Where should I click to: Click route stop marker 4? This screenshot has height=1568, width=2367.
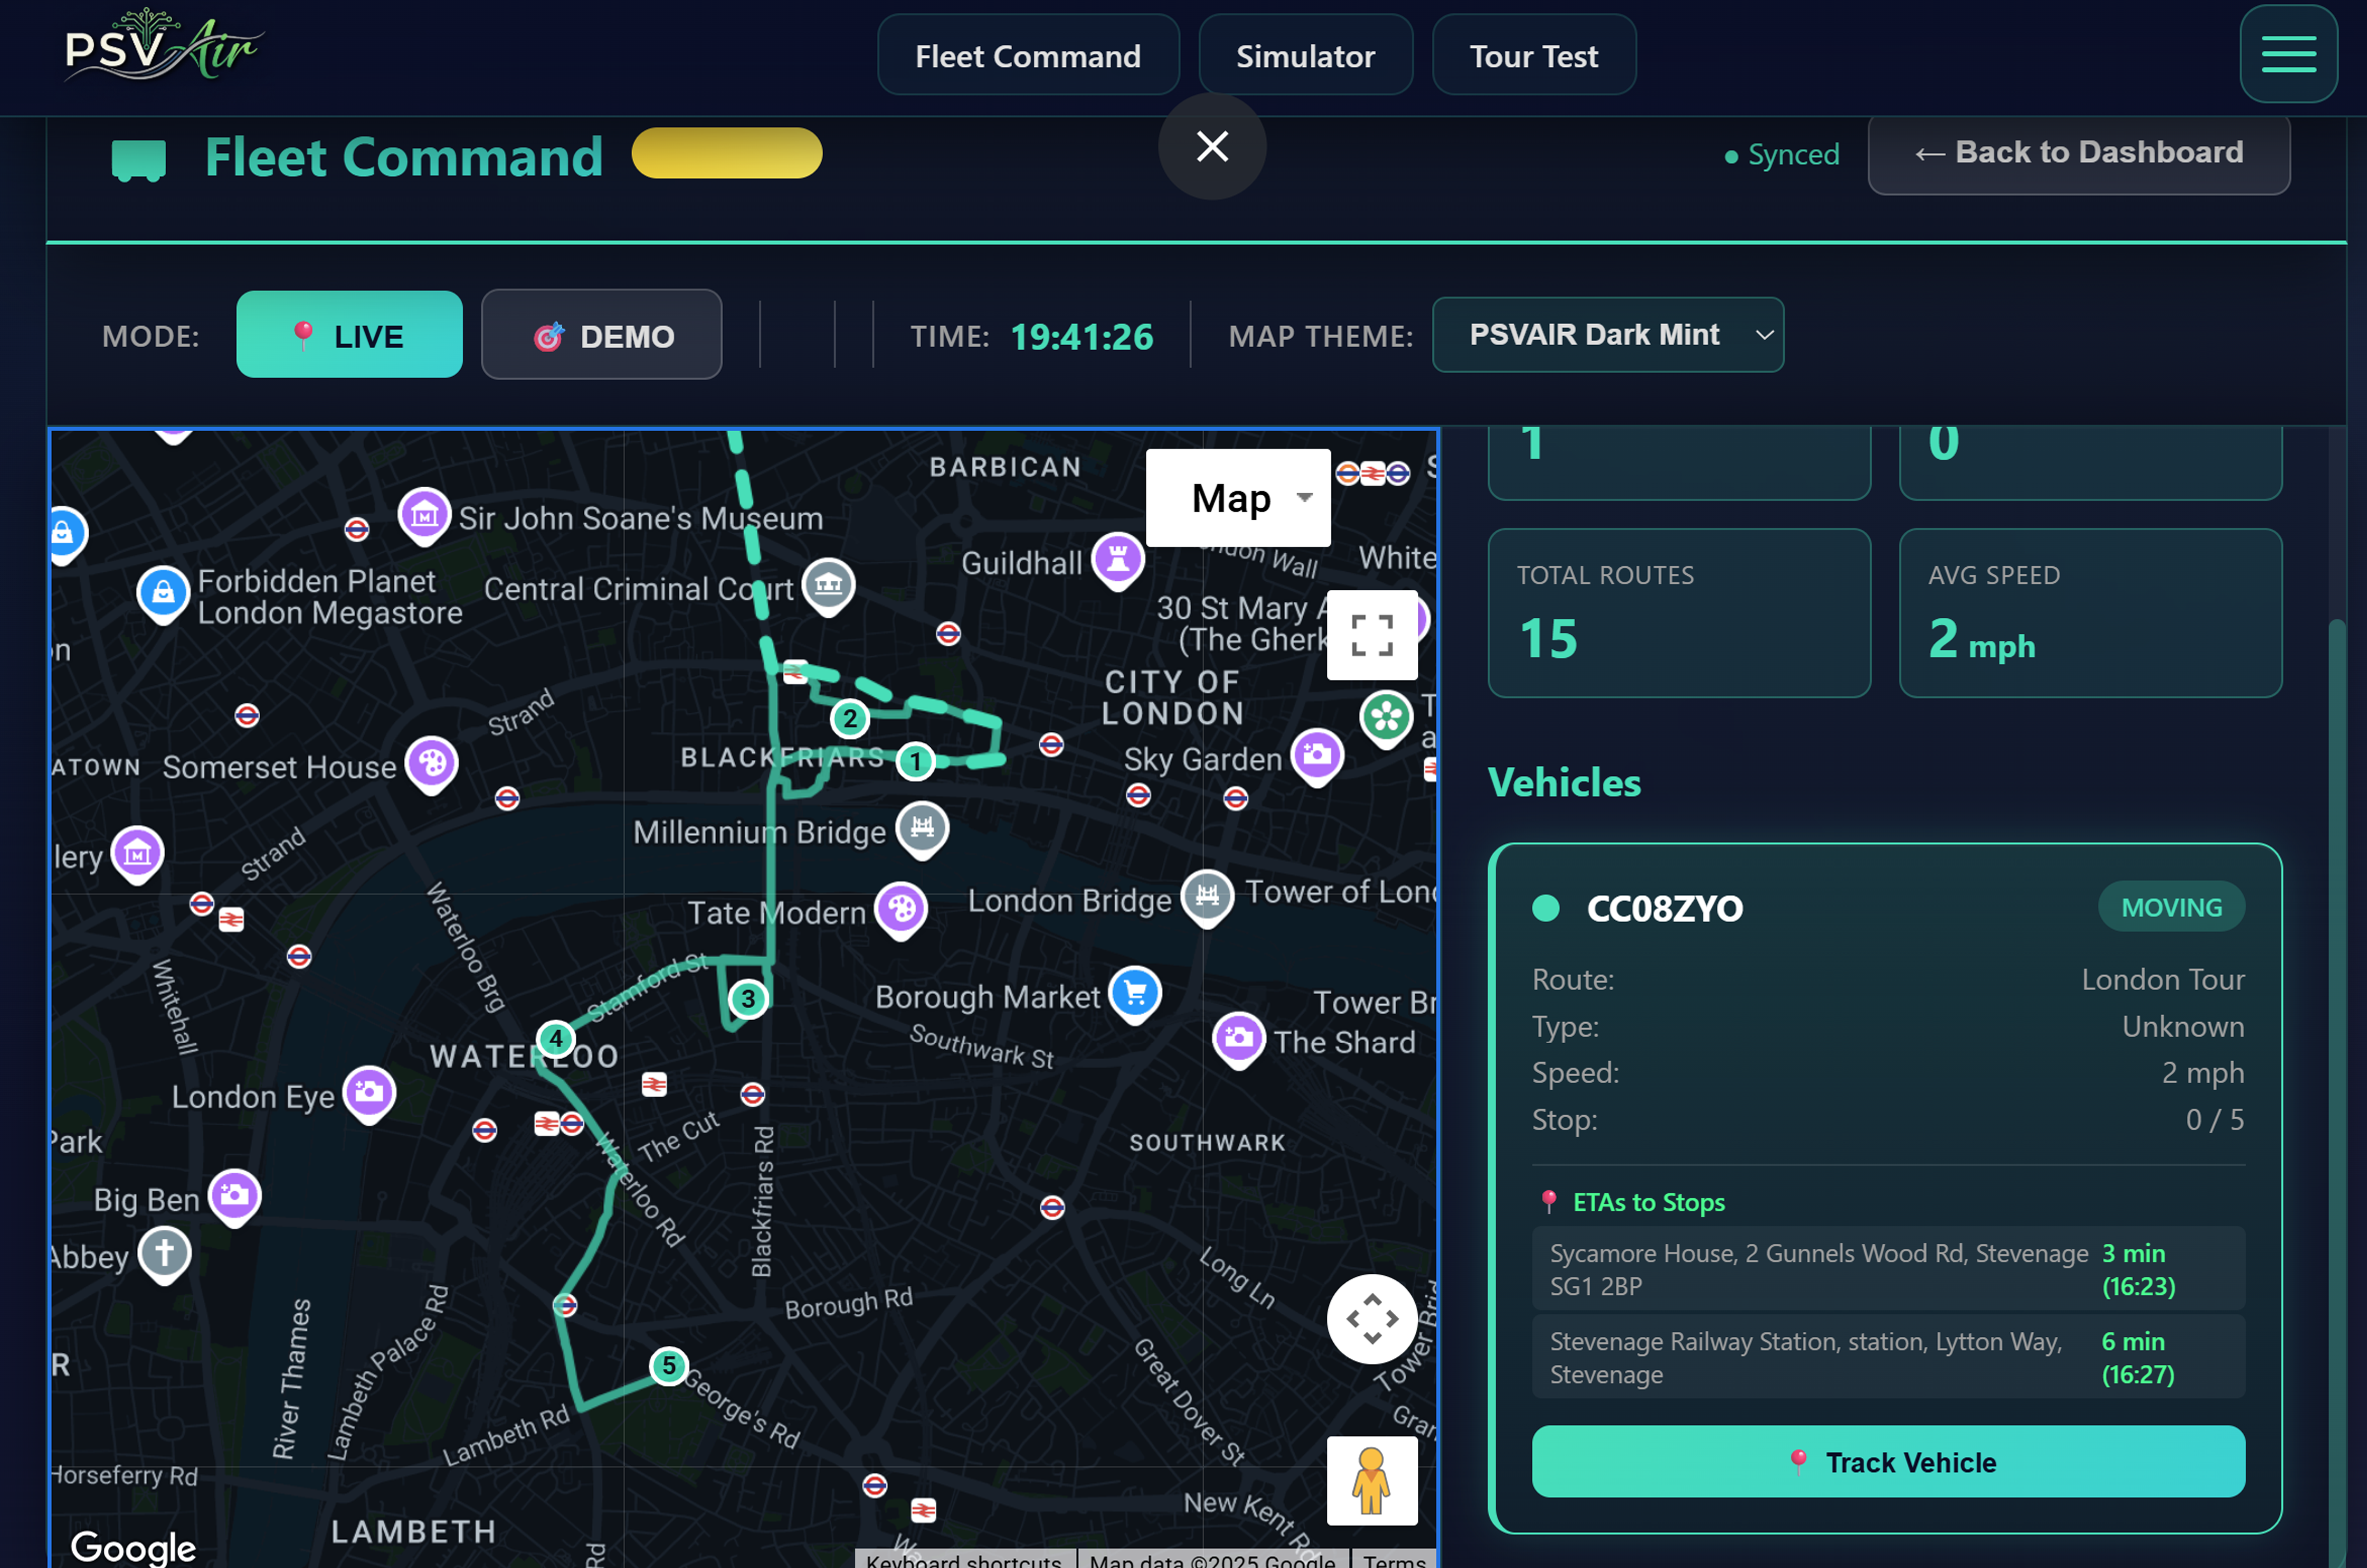556,1039
